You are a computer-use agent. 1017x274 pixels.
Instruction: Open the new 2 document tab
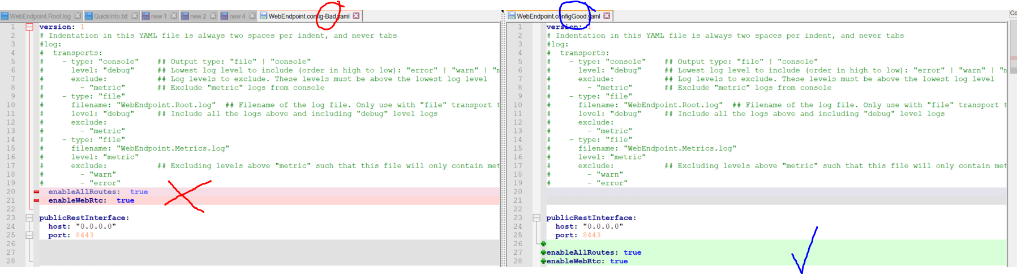(198, 16)
